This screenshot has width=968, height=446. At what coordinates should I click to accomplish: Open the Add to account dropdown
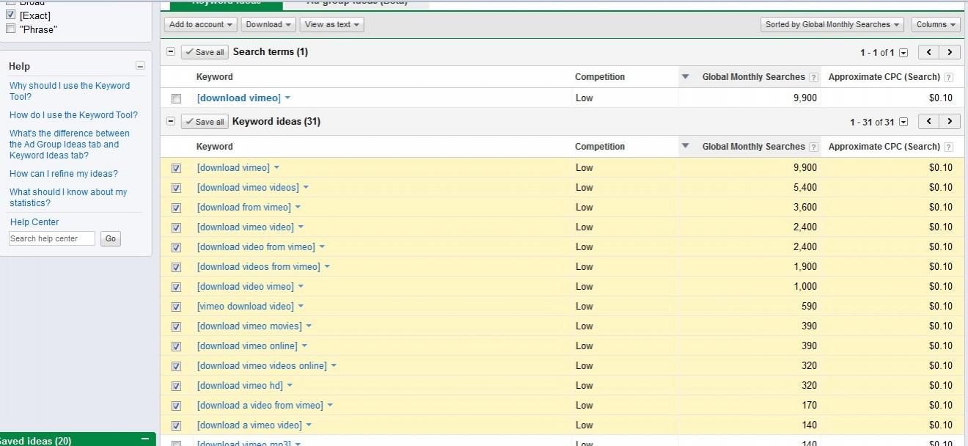click(x=201, y=24)
